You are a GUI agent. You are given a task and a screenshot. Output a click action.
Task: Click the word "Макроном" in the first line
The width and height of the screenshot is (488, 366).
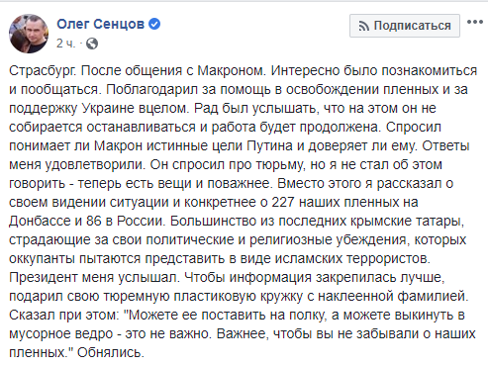click(x=231, y=70)
